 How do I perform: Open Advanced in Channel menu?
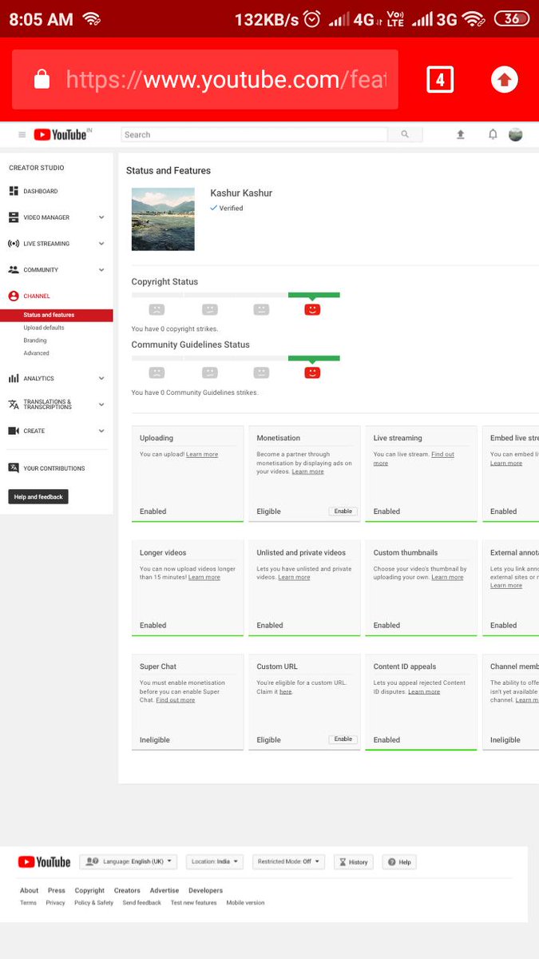coord(36,353)
